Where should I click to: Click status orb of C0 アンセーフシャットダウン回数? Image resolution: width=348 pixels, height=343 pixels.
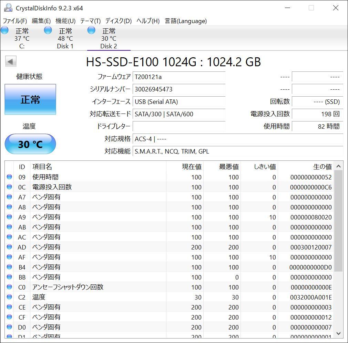point(9,287)
